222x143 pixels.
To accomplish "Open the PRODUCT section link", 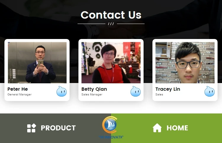I will pyautogui.click(x=58, y=128).
